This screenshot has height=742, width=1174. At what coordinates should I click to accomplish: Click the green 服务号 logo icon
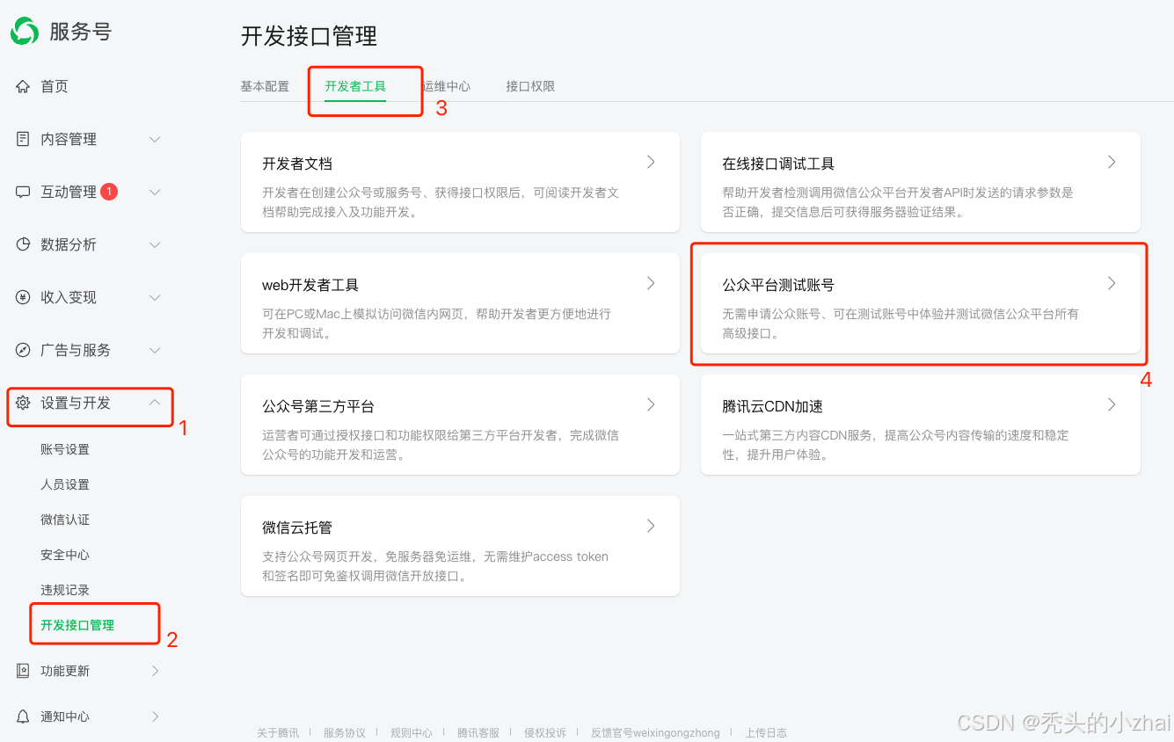25,32
